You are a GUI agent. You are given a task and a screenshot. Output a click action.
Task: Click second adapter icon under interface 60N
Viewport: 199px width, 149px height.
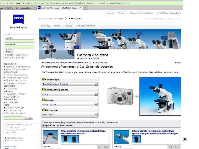click(x=74, y=139)
